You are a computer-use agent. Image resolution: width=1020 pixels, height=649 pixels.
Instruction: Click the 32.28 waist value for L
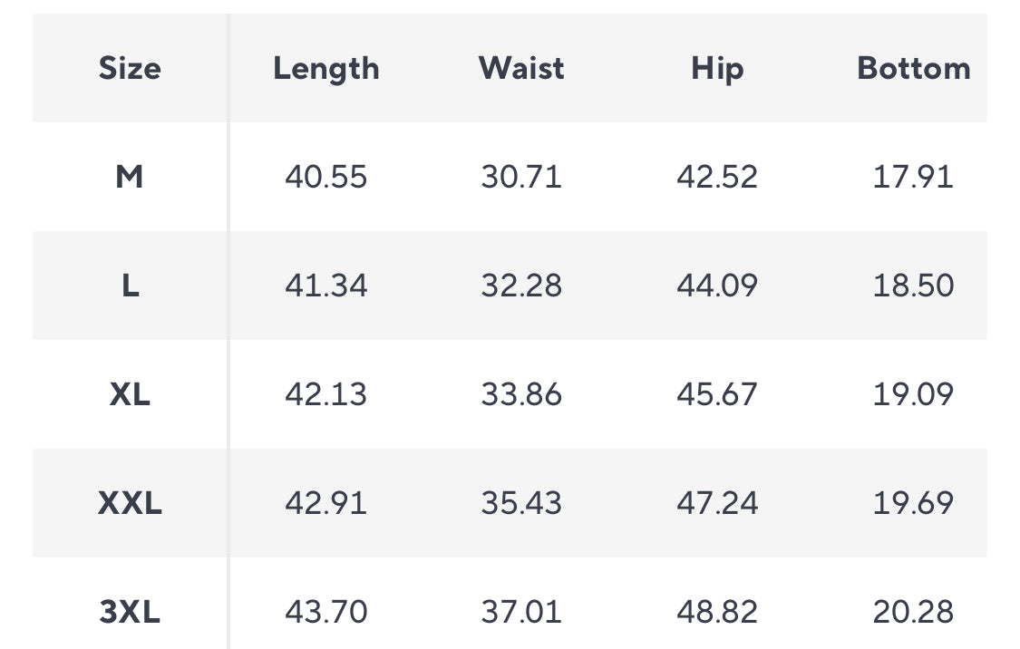pyautogui.click(x=521, y=286)
